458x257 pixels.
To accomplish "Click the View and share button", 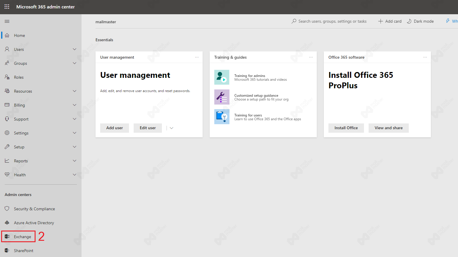I will click(x=389, y=128).
